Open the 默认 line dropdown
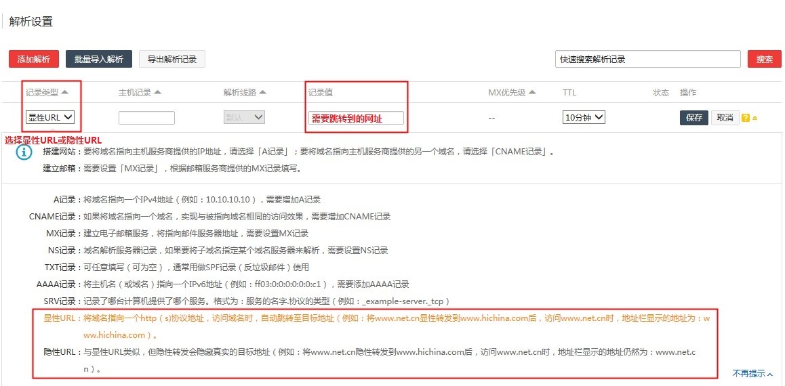 244,117
